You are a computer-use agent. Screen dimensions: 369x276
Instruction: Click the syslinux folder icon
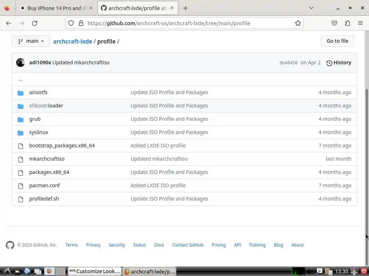pyautogui.click(x=21, y=133)
